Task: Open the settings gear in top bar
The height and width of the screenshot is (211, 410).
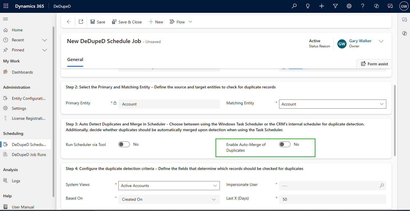Action: pos(349,6)
